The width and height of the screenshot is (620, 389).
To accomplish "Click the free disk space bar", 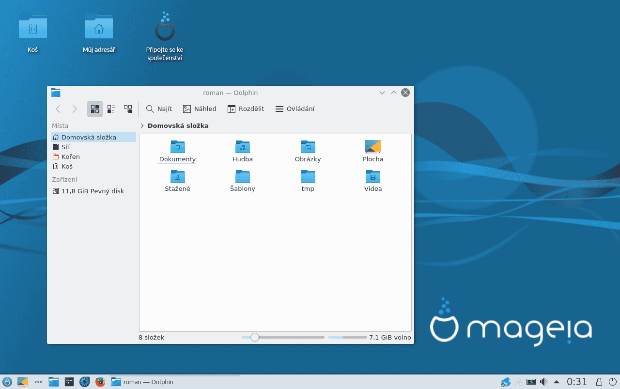I will pyautogui.click(x=347, y=337).
